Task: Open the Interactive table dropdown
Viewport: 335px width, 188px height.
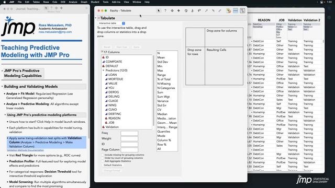Action: pyautogui.click(x=111, y=23)
